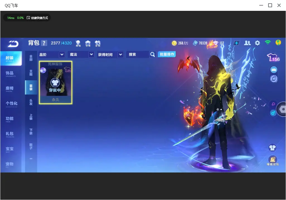
Task: Open the settings gear icon
Action: [257, 43]
